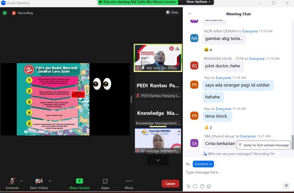Expand video options arrow beside Start Video
This screenshot has width=294, height=193.
click(x=50, y=181)
